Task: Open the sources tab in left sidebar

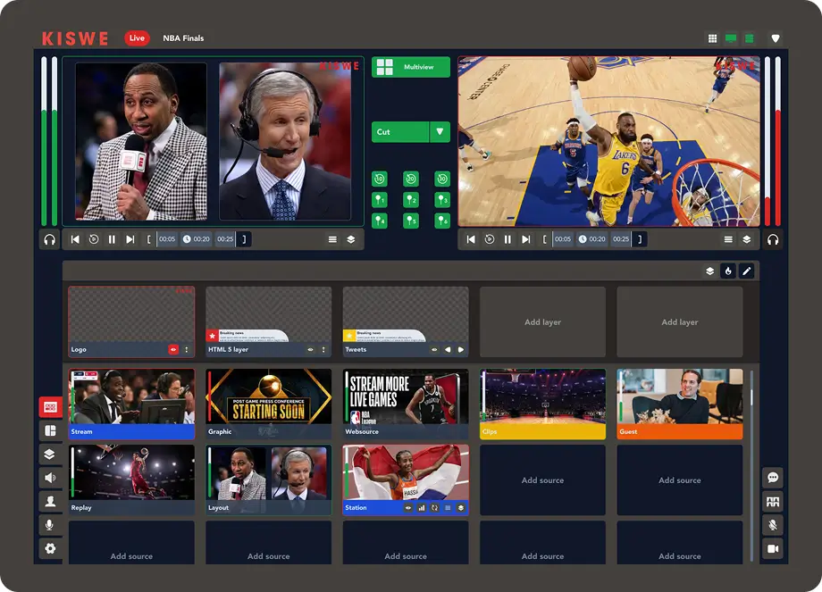Action: click(50, 407)
